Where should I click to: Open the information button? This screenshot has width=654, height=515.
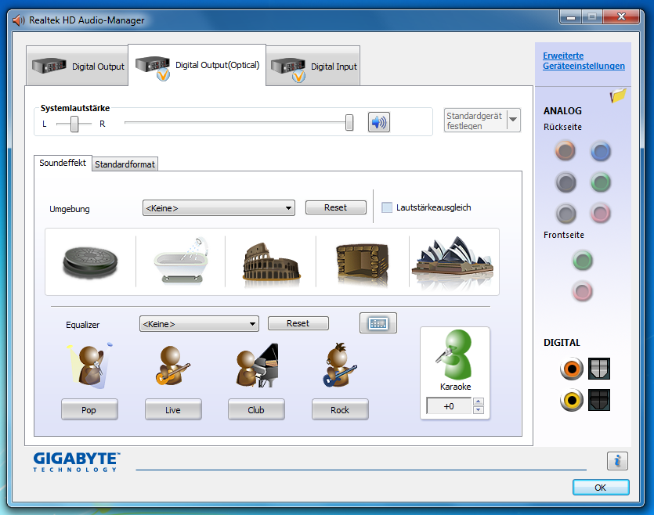[x=617, y=461]
